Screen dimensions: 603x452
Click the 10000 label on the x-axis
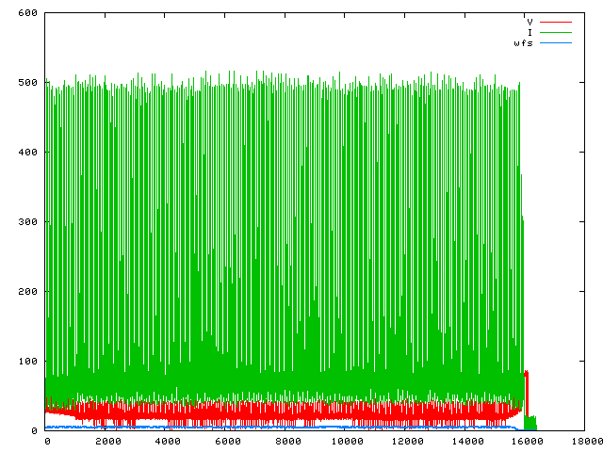pos(348,442)
